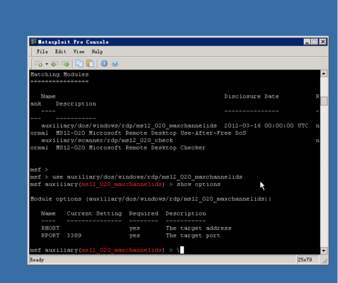Minimize the Metasploit Pro Console window
338x283 pixels.
307,41
